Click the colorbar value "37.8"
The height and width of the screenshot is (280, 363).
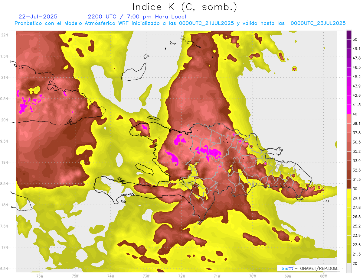tap(357, 133)
